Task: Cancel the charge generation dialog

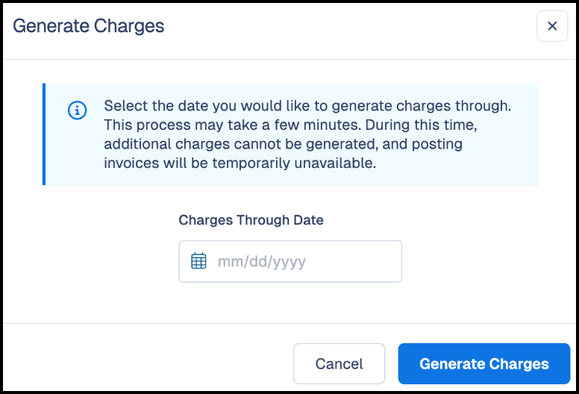Action: click(x=339, y=363)
